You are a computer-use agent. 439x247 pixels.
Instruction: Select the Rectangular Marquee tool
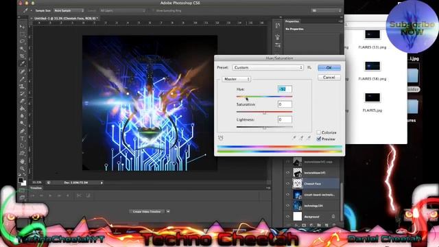pos(22,34)
